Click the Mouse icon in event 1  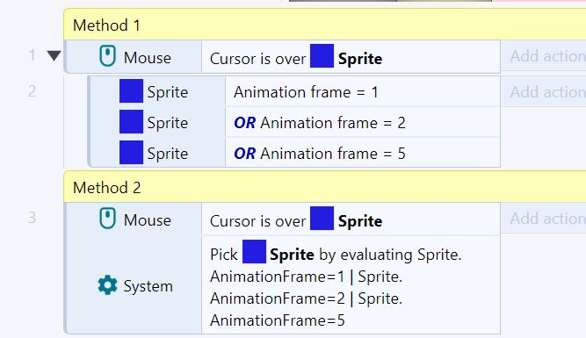pos(108,56)
